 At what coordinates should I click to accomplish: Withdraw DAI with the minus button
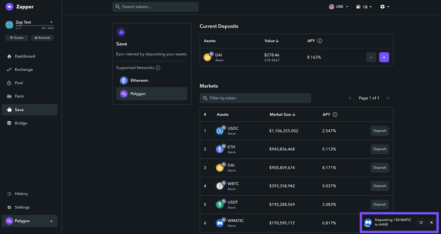pyautogui.click(x=371, y=57)
